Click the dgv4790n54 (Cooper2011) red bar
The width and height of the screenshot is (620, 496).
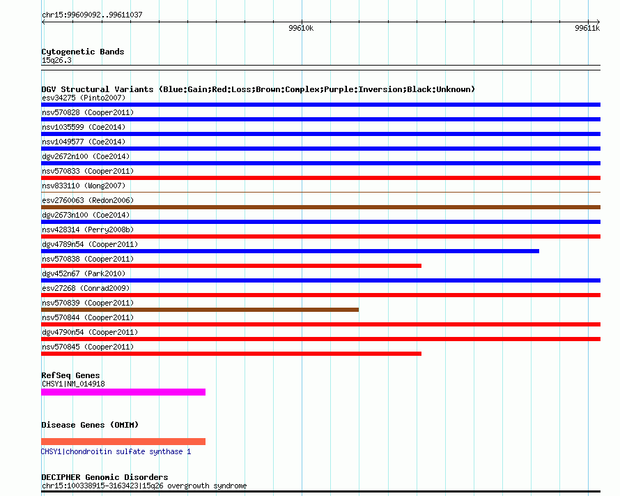pos(320,339)
